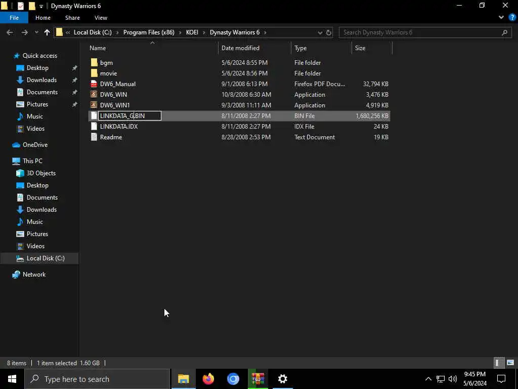Open Music under This PC
Screen dimensions: 518x389
(35, 222)
